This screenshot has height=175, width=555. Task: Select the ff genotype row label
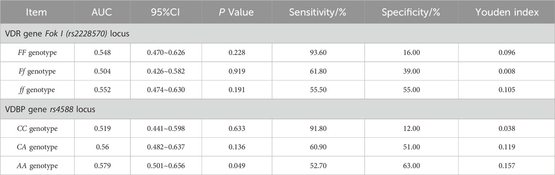[37, 90]
